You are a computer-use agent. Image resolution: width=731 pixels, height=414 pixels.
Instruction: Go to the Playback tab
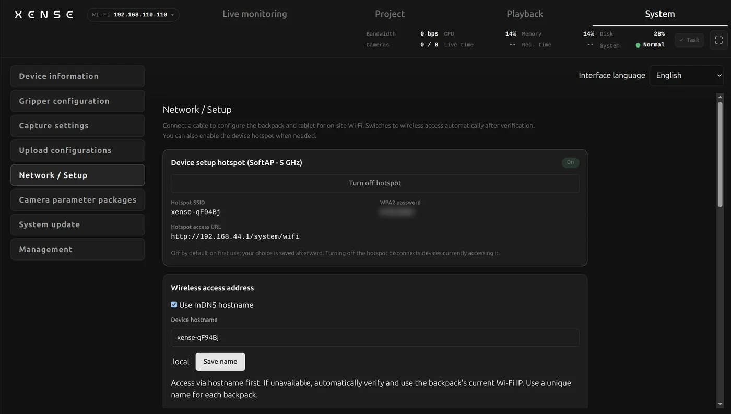[x=525, y=14]
